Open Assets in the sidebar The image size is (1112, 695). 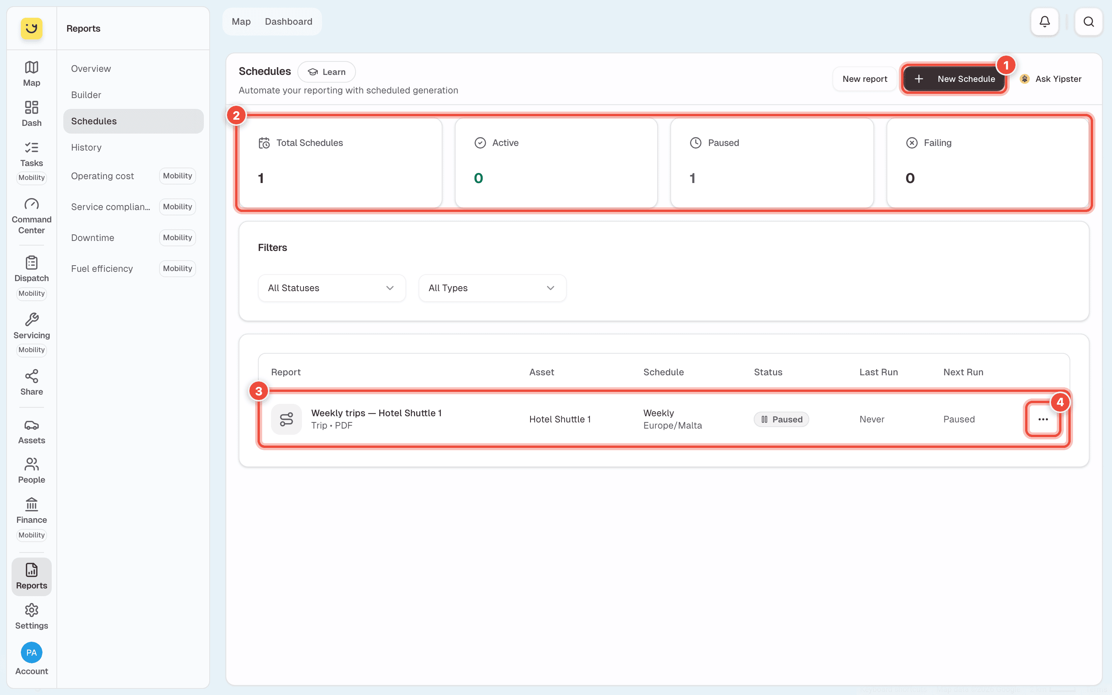31,431
